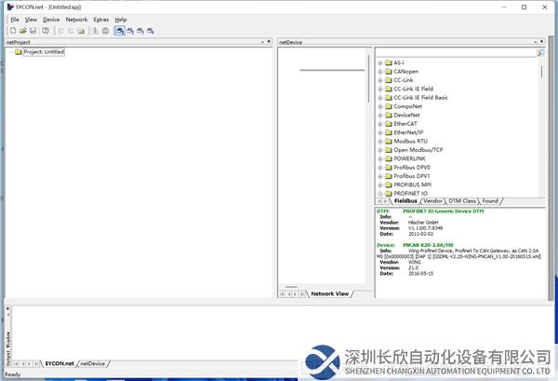This screenshot has width=558, height=381.
Task: Switch to the Vendor catalog tab
Action: [x=433, y=200]
